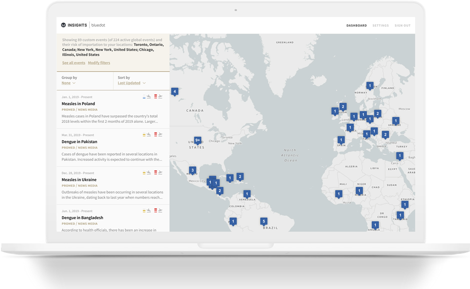
Task: Select the event marker over Venezuela
Action: [x=246, y=194]
